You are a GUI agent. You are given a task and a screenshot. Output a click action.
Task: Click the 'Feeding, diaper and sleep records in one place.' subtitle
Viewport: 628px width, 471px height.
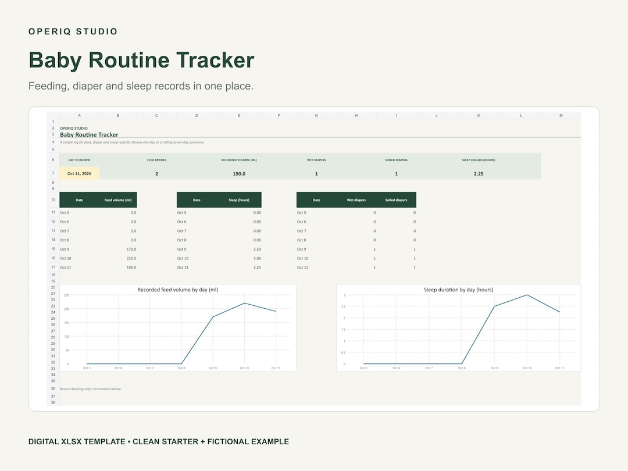pyautogui.click(x=141, y=86)
